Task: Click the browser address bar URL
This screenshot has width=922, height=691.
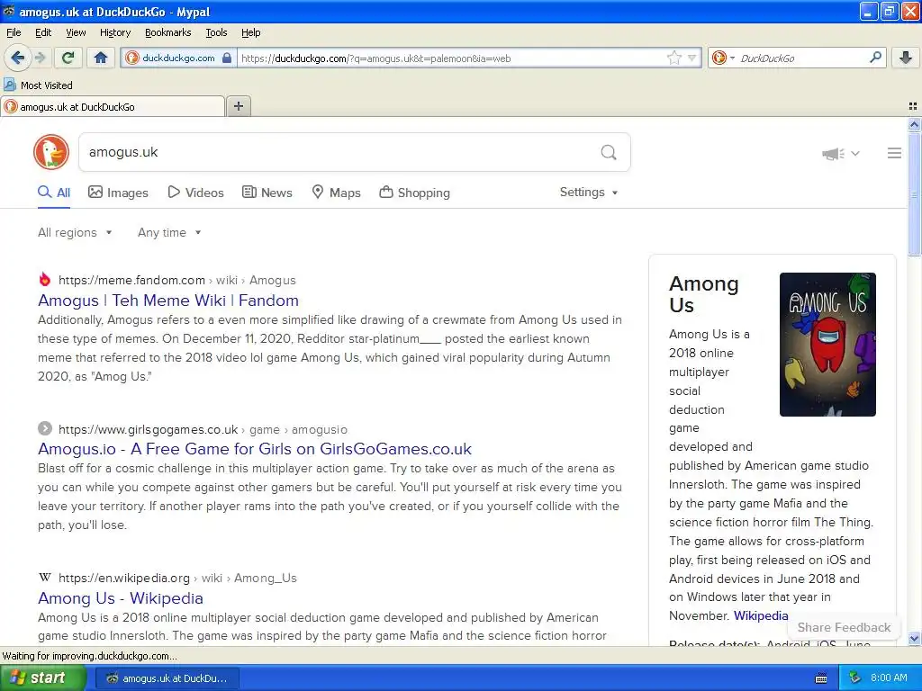Action: point(450,58)
